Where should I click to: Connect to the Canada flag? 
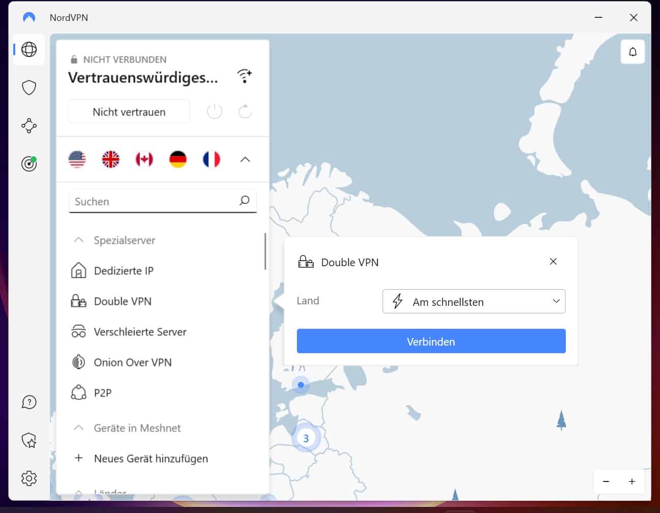point(144,159)
